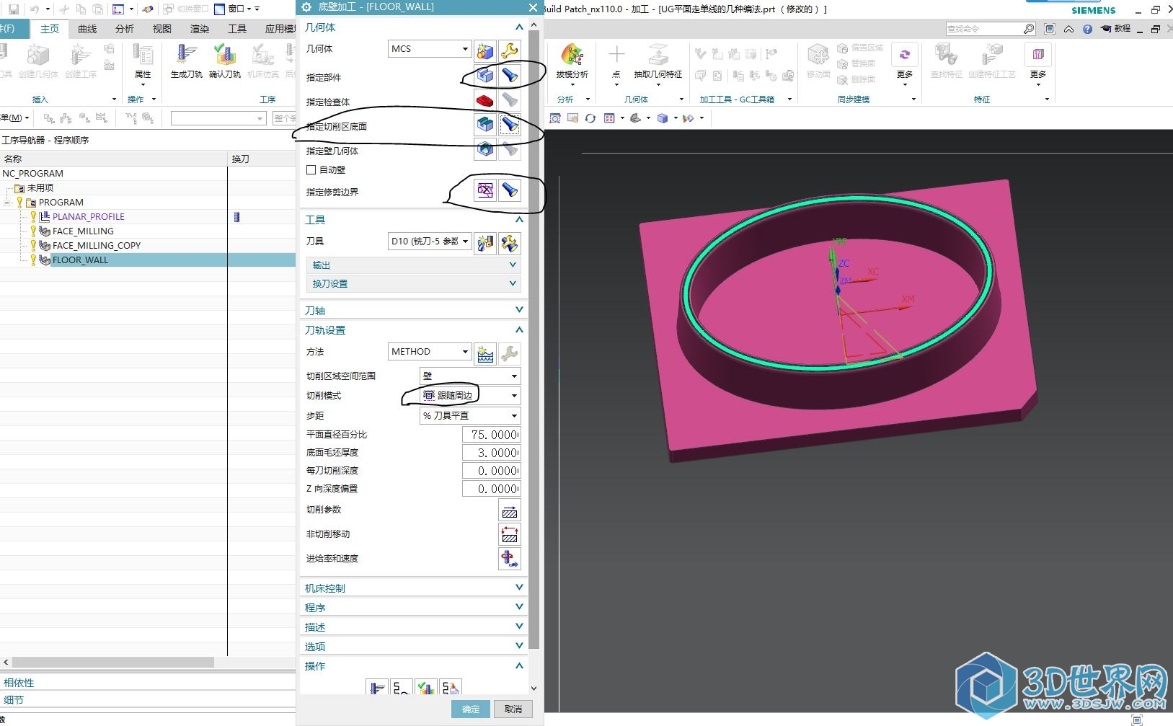Open the 步距 % 刀具平直 dropdown
This screenshot has height=726, width=1173.
tap(470, 416)
